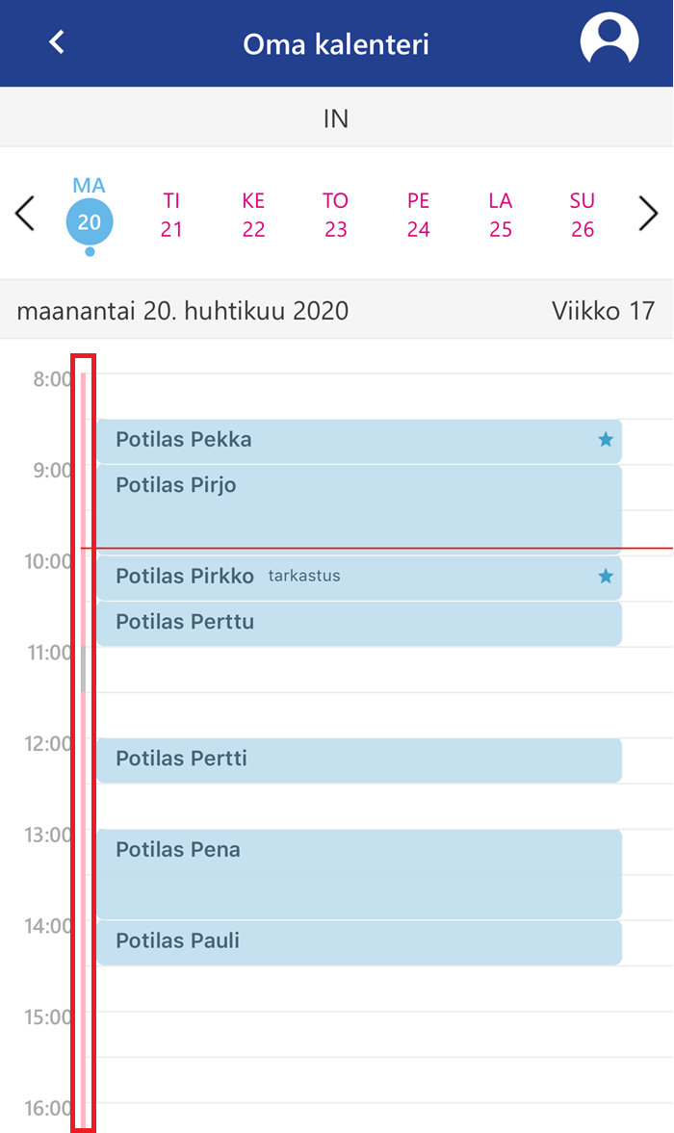Switch to Thursday 23

pos(335,215)
